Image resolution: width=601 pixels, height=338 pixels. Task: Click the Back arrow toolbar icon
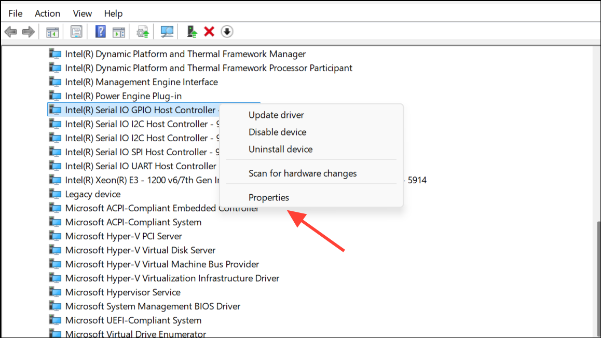pos(11,32)
